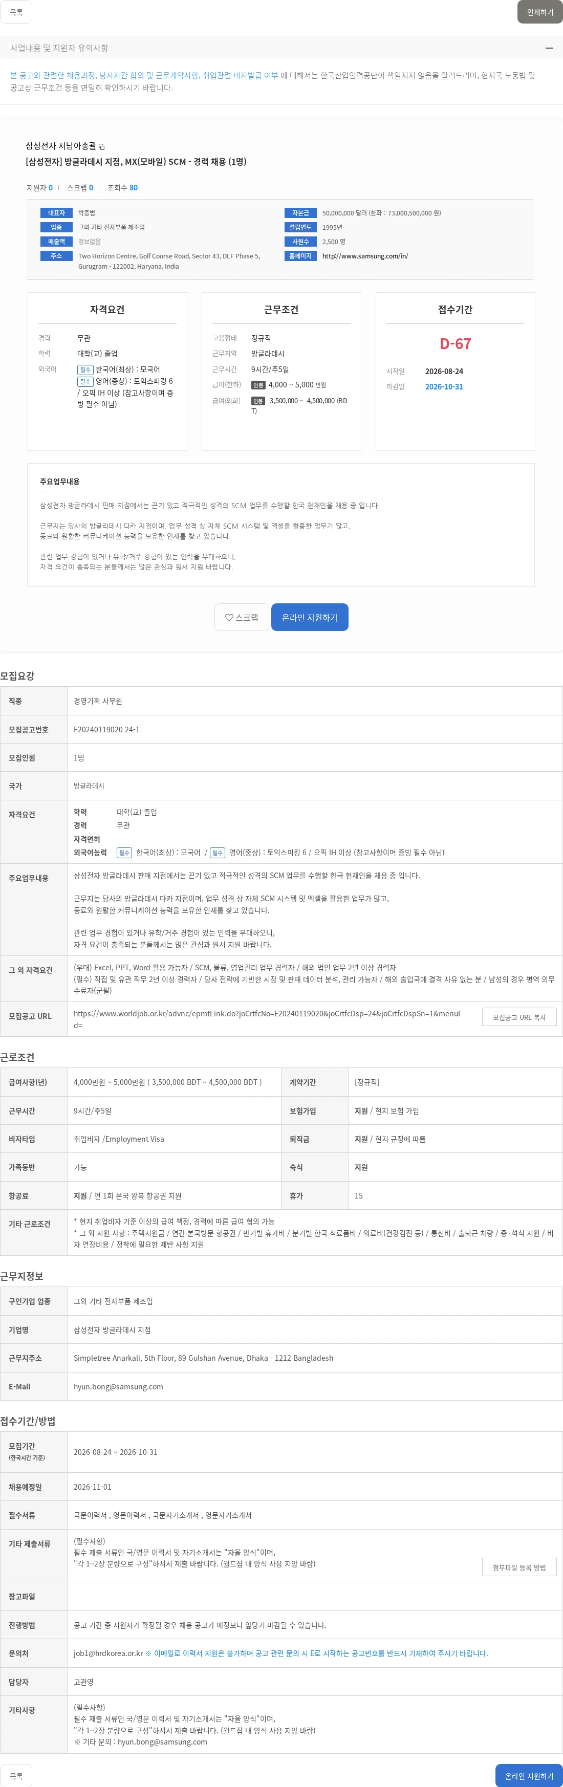This screenshot has height=1787, width=563.
Task: Click the central 온라인 지원하기 button
Action: point(310,617)
